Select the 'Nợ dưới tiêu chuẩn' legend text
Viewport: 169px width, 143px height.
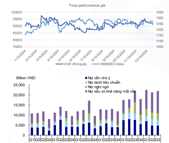point(104,83)
